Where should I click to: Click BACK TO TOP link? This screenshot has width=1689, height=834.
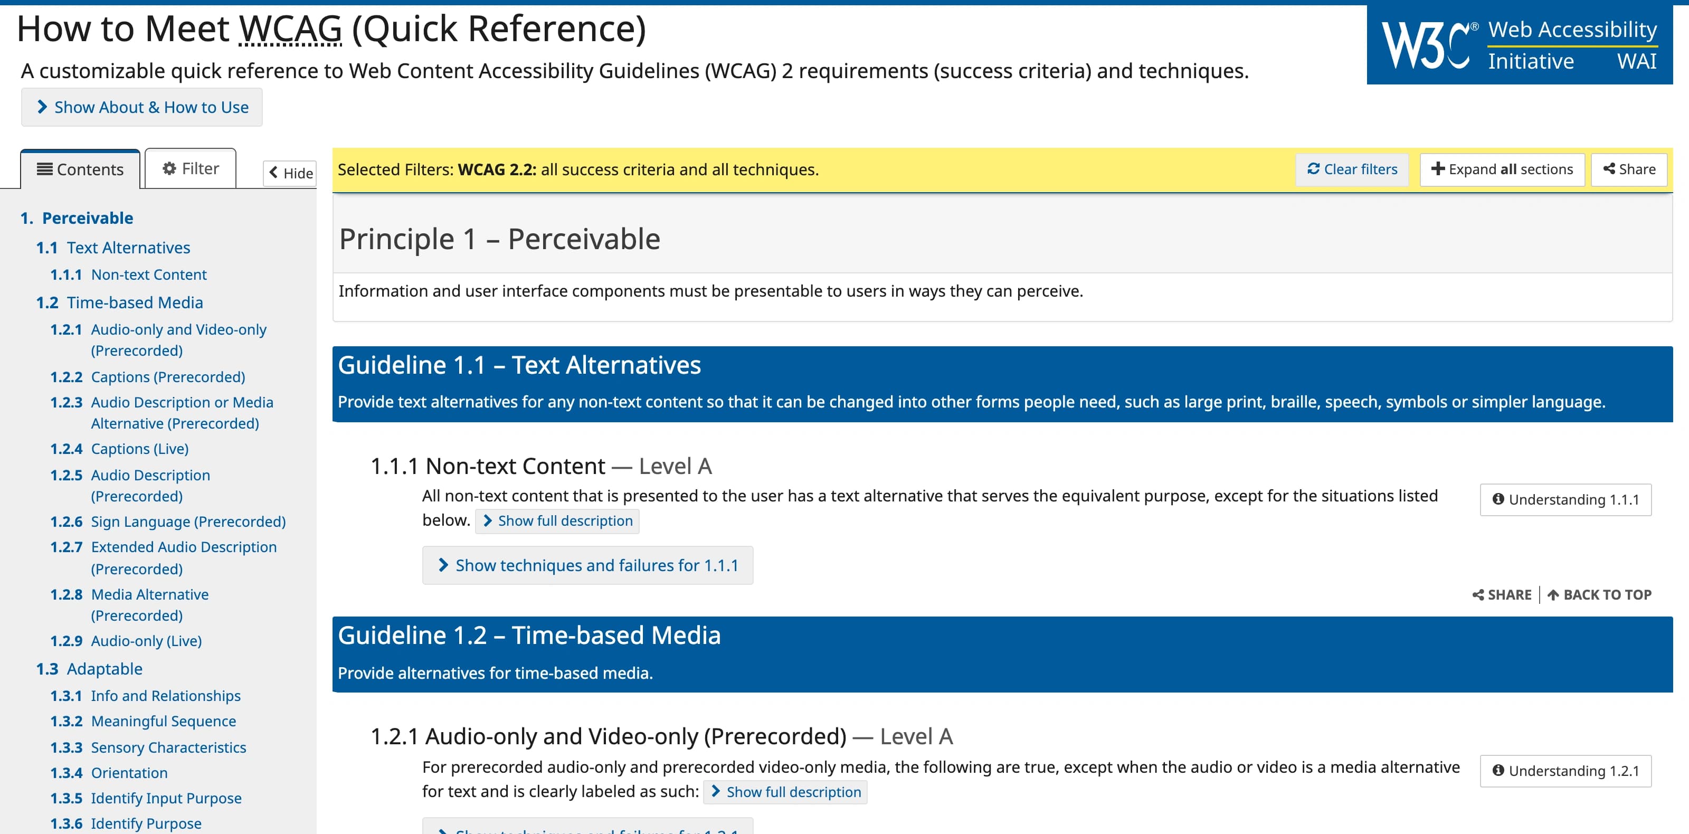pos(1599,595)
